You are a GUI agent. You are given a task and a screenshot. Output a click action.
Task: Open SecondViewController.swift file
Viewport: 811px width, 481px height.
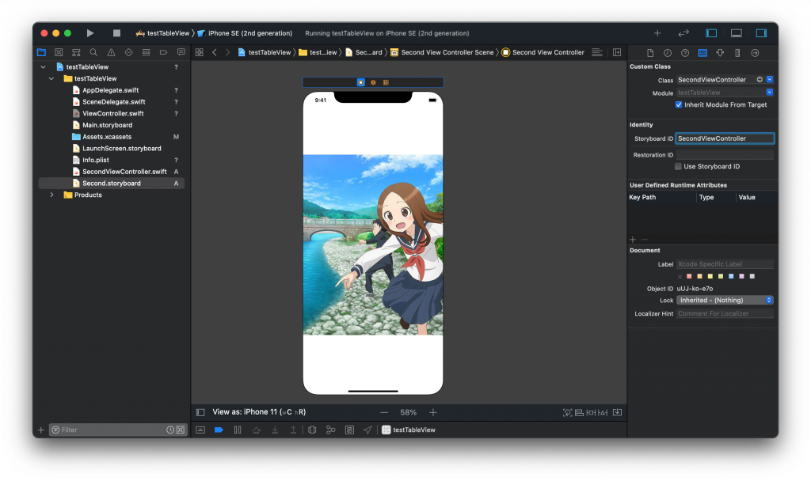point(124,172)
